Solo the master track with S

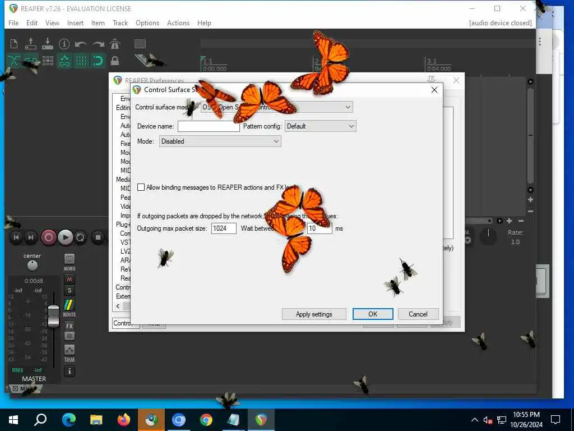69,291
